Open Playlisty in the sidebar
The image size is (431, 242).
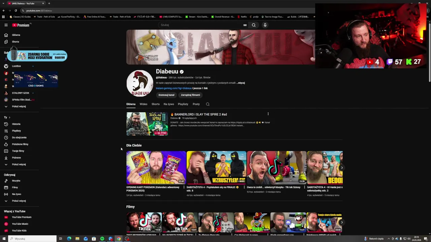coord(16,131)
